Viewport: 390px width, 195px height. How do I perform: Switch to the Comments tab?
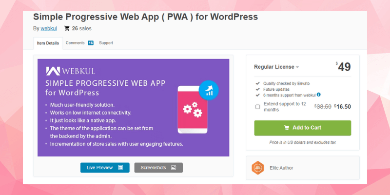[x=75, y=43]
